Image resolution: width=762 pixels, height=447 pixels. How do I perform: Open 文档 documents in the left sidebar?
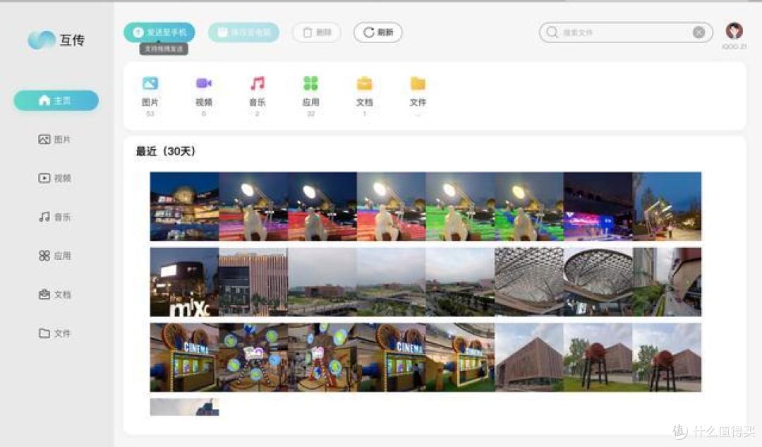(x=55, y=294)
